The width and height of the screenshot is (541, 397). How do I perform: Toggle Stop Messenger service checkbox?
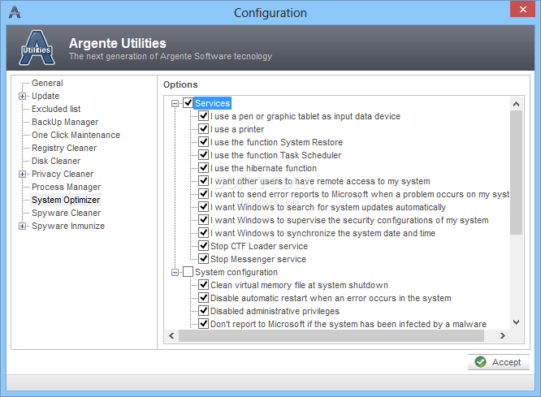tap(204, 259)
